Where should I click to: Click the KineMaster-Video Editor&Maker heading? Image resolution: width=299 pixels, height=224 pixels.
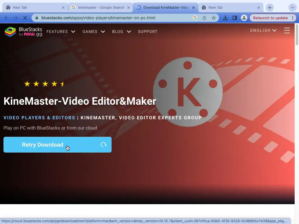pyautogui.click(x=80, y=101)
